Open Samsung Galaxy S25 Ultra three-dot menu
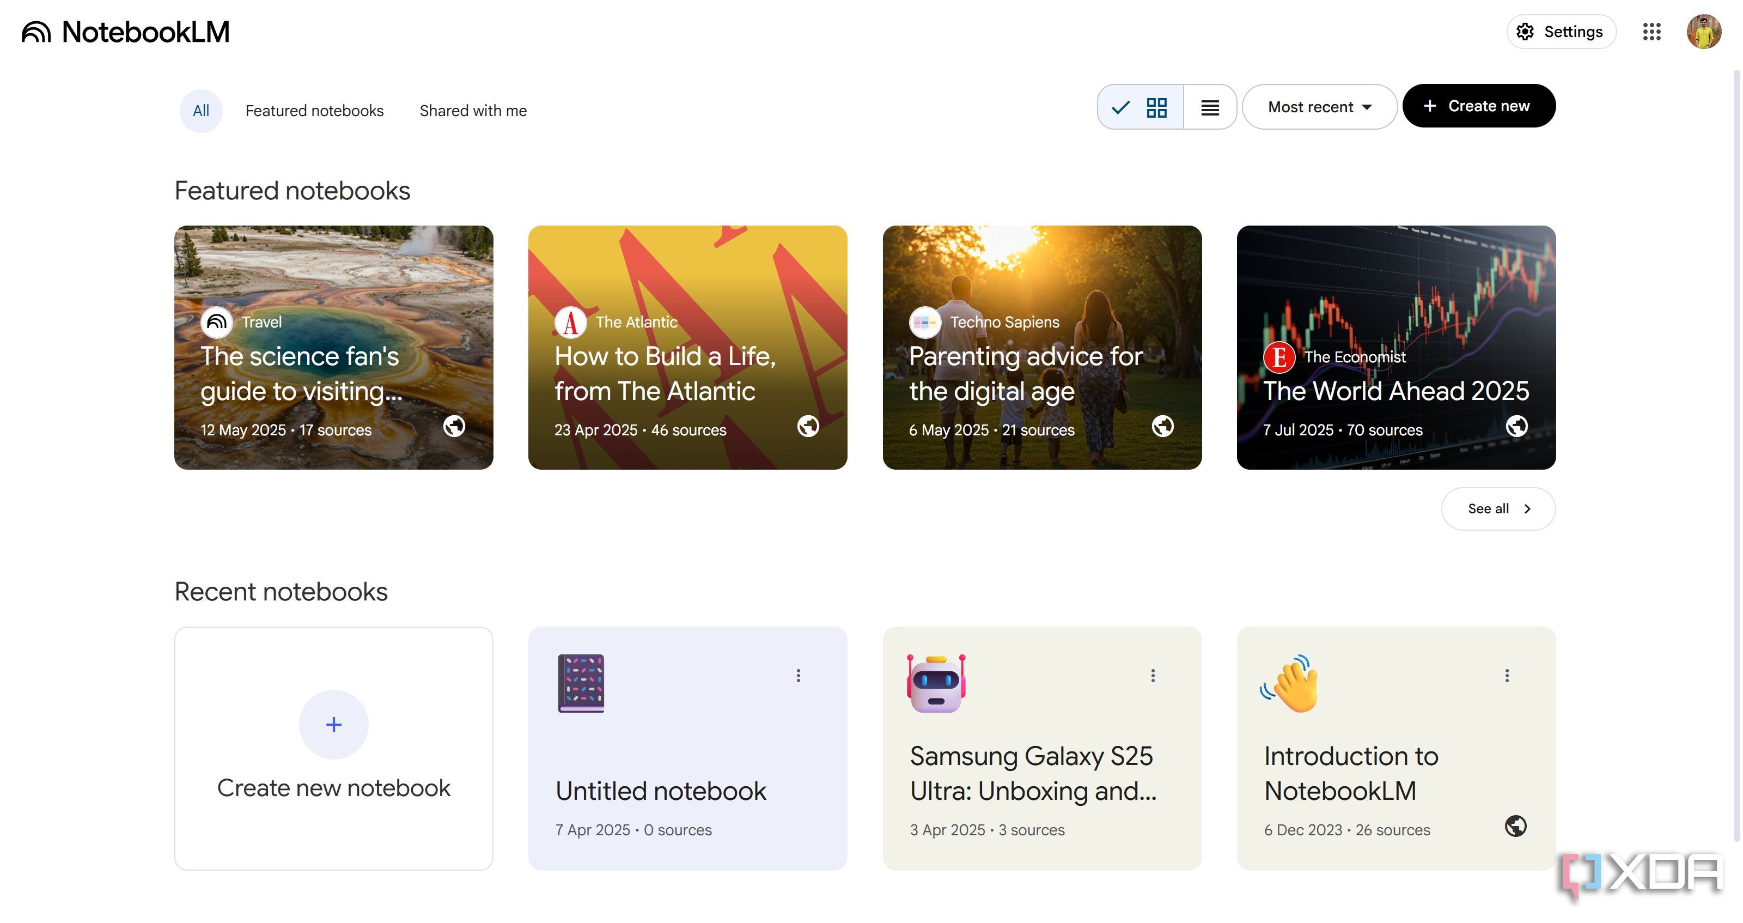 [x=1153, y=675]
